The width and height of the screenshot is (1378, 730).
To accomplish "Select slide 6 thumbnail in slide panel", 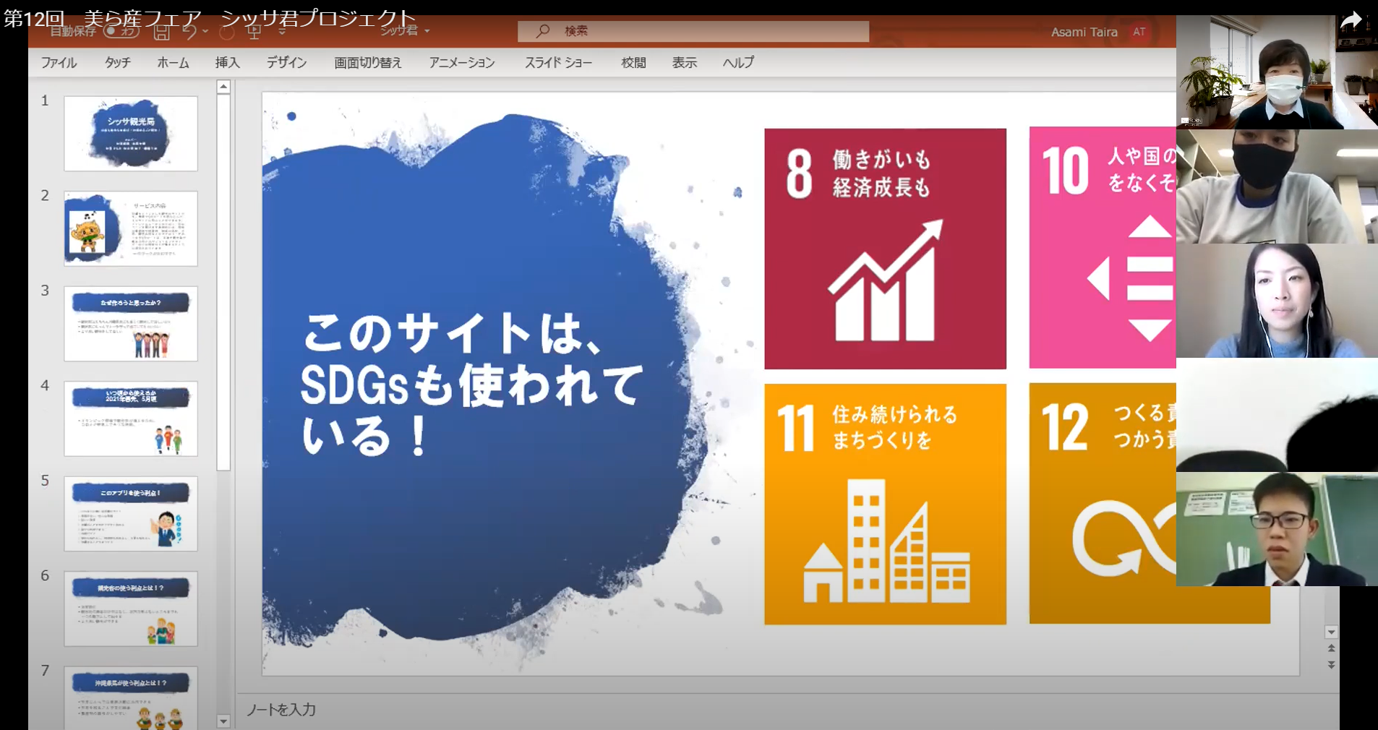I will pyautogui.click(x=131, y=609).
